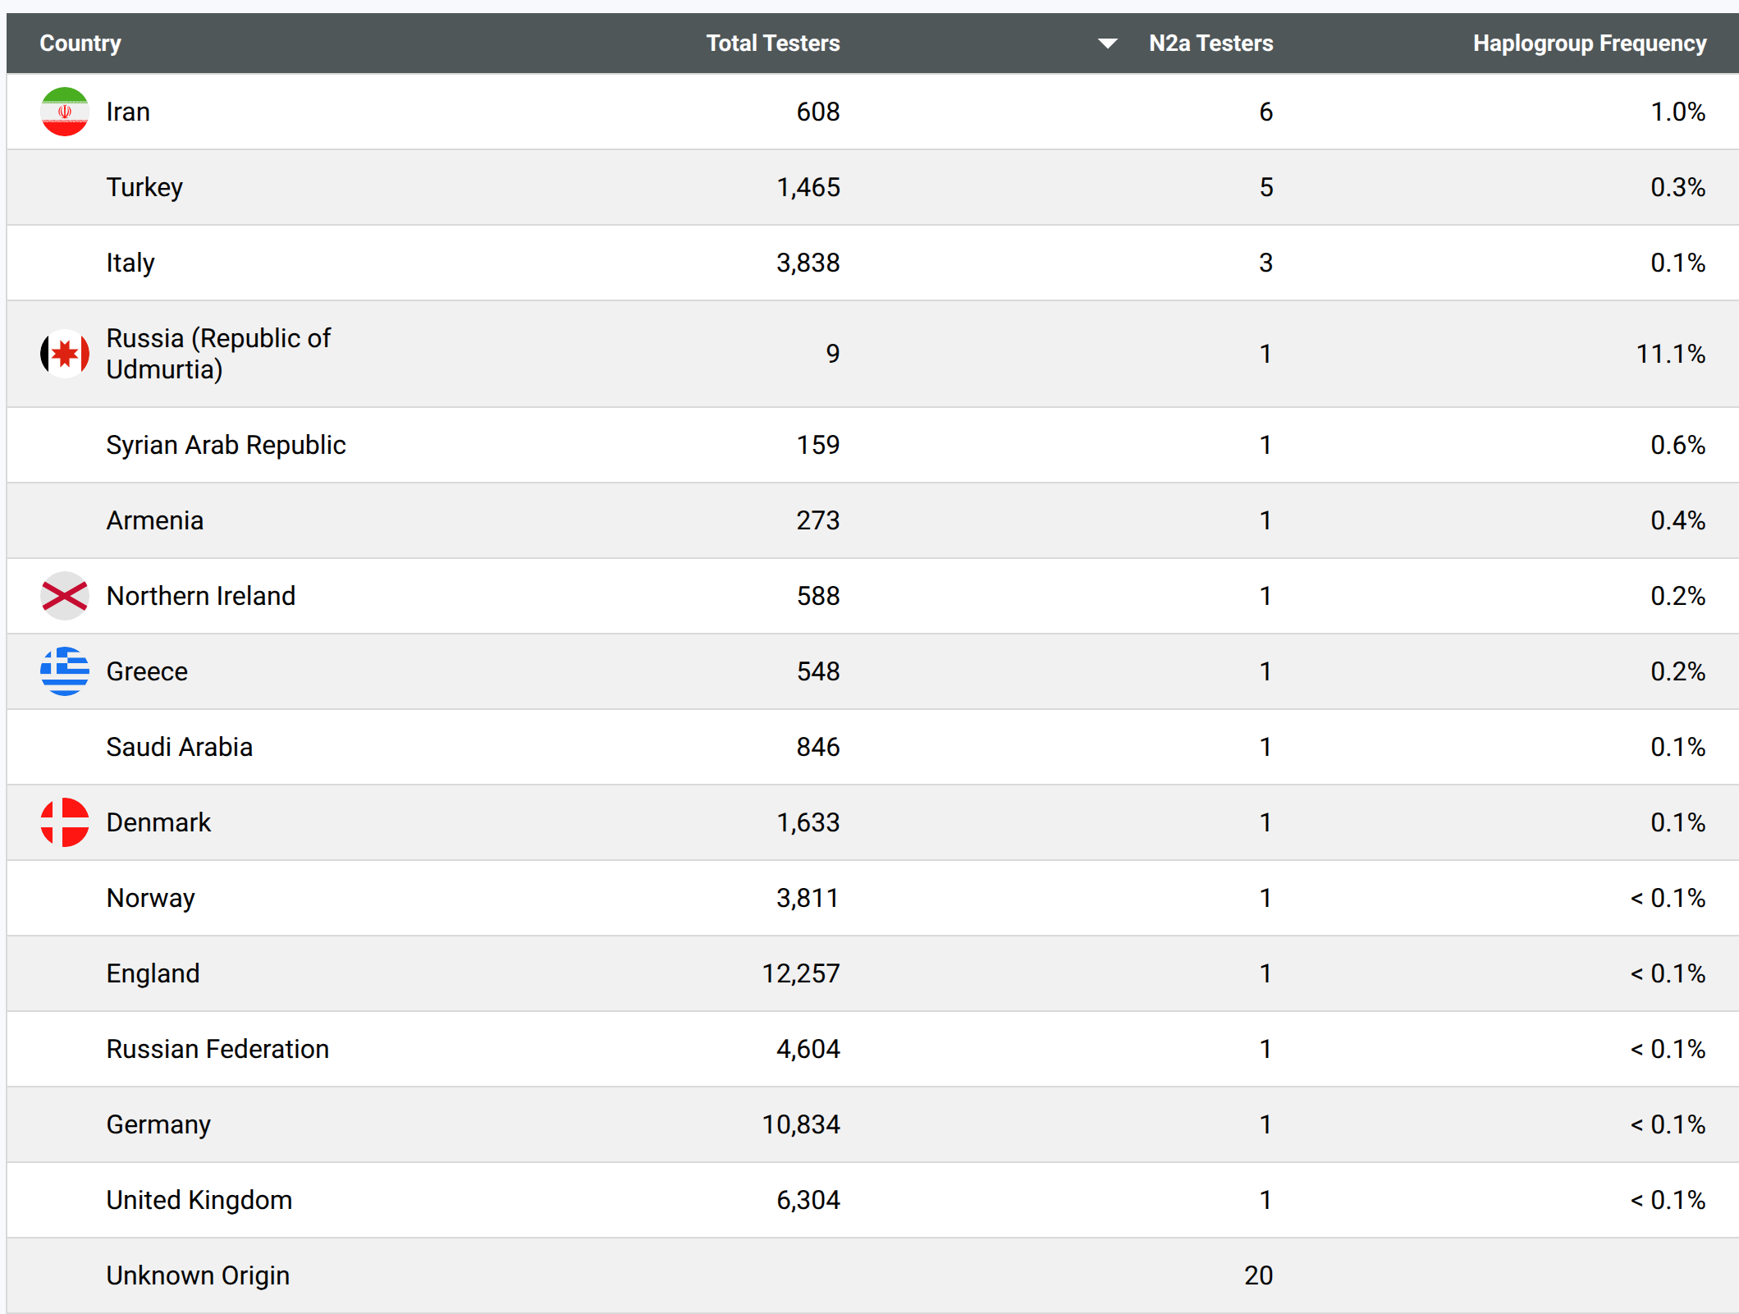Screen dimensions: 1739x1314
Task: Select Russia (Republic of Udmurtia) text
Action: (x=218, y=354)
